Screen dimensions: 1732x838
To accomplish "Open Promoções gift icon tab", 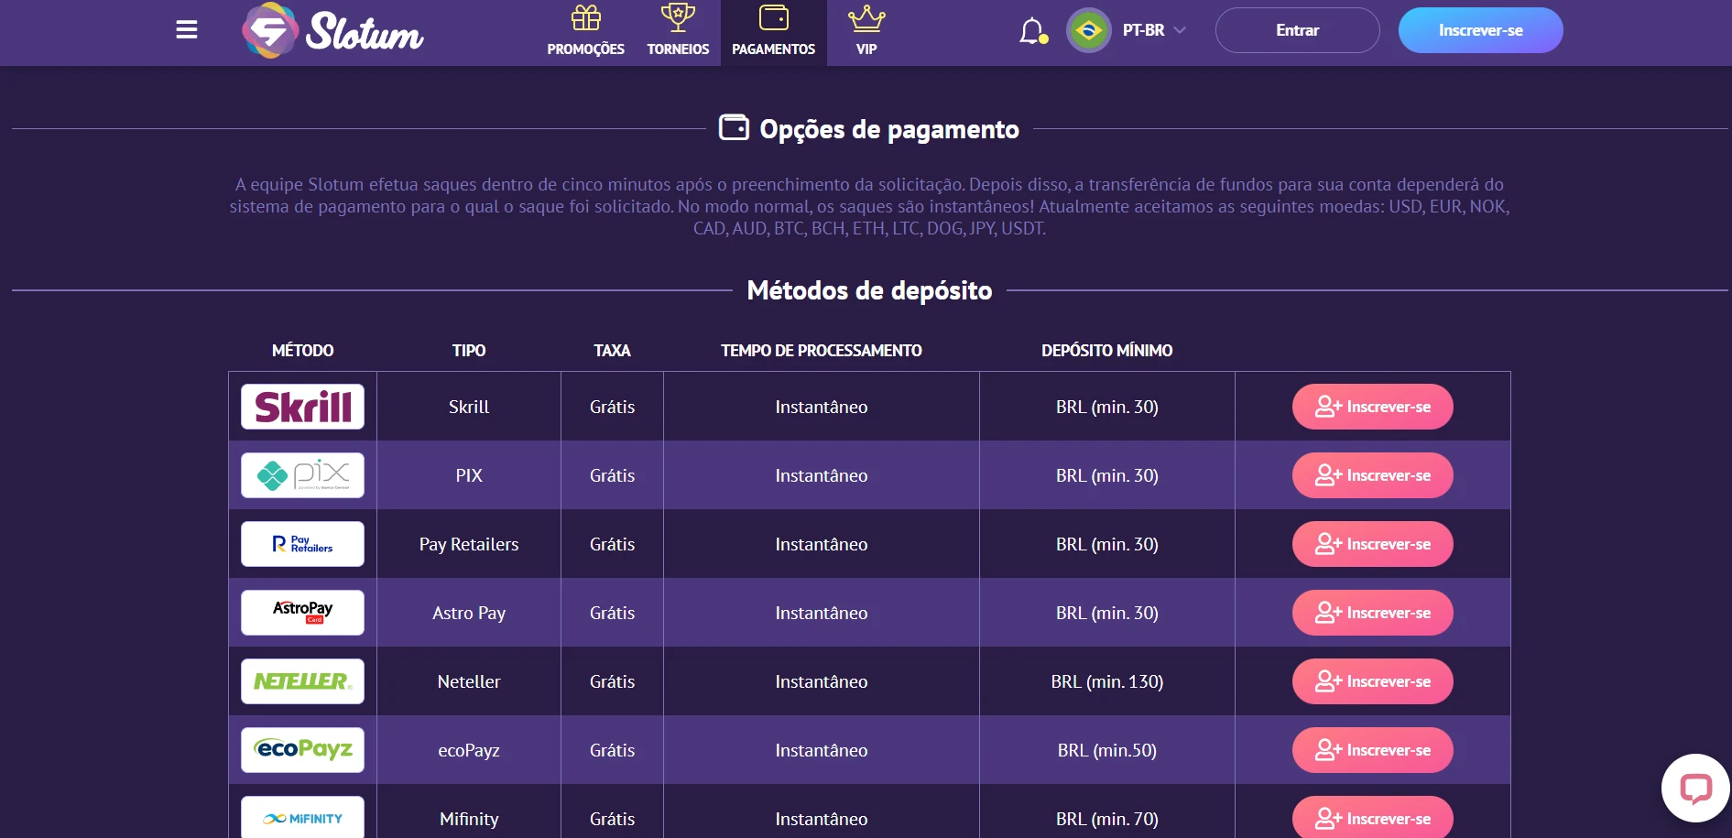I will coord(585,32).
